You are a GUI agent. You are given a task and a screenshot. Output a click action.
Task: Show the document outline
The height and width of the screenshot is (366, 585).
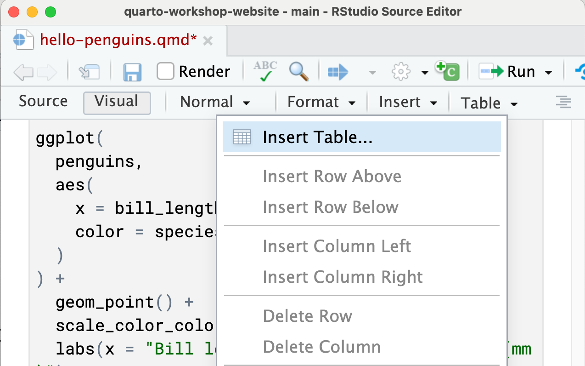coord(563,102)
